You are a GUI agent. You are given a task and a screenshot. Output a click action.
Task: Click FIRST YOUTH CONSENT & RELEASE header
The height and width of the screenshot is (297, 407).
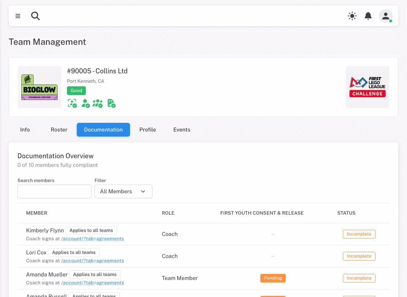tap(262, 213)
